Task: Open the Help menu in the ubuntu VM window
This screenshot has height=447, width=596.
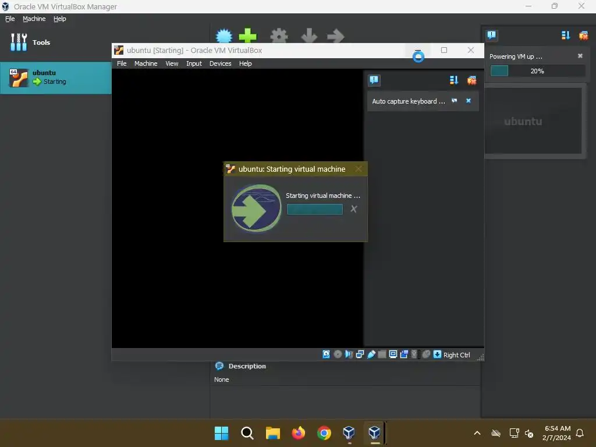Action: [x=245, y=63]
